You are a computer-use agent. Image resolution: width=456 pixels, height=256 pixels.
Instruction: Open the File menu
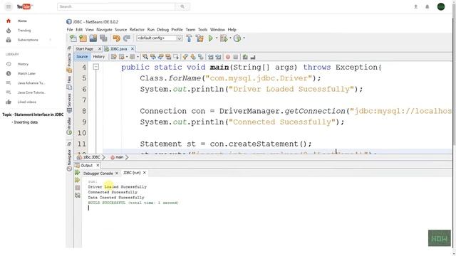[x=70, y=30]
